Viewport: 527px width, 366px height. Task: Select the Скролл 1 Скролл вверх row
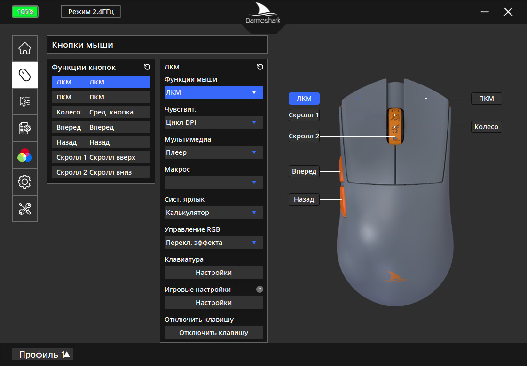click(101, 157)
